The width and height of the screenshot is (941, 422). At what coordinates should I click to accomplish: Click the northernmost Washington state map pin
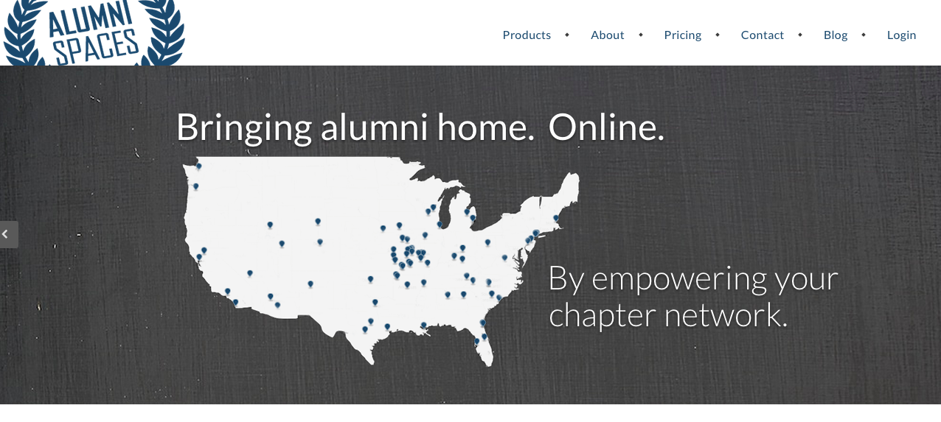coord(198,166)
